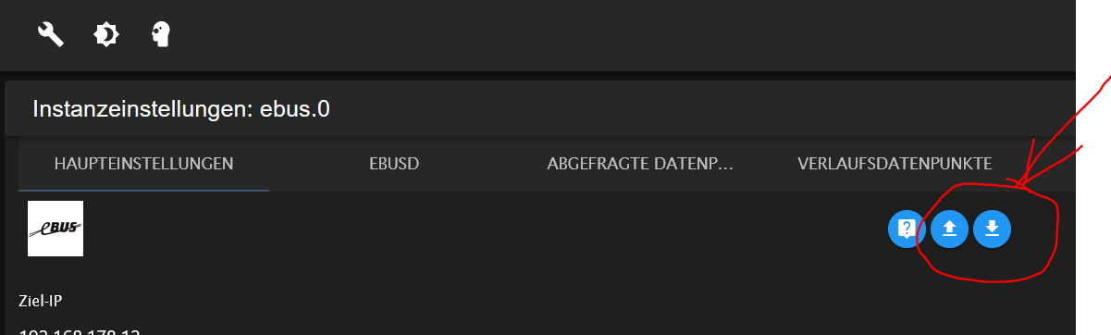The width and height of the screenshot is (1111, 335).
Task: Click empty space beside the ebus logo
Action: [463, 229]
